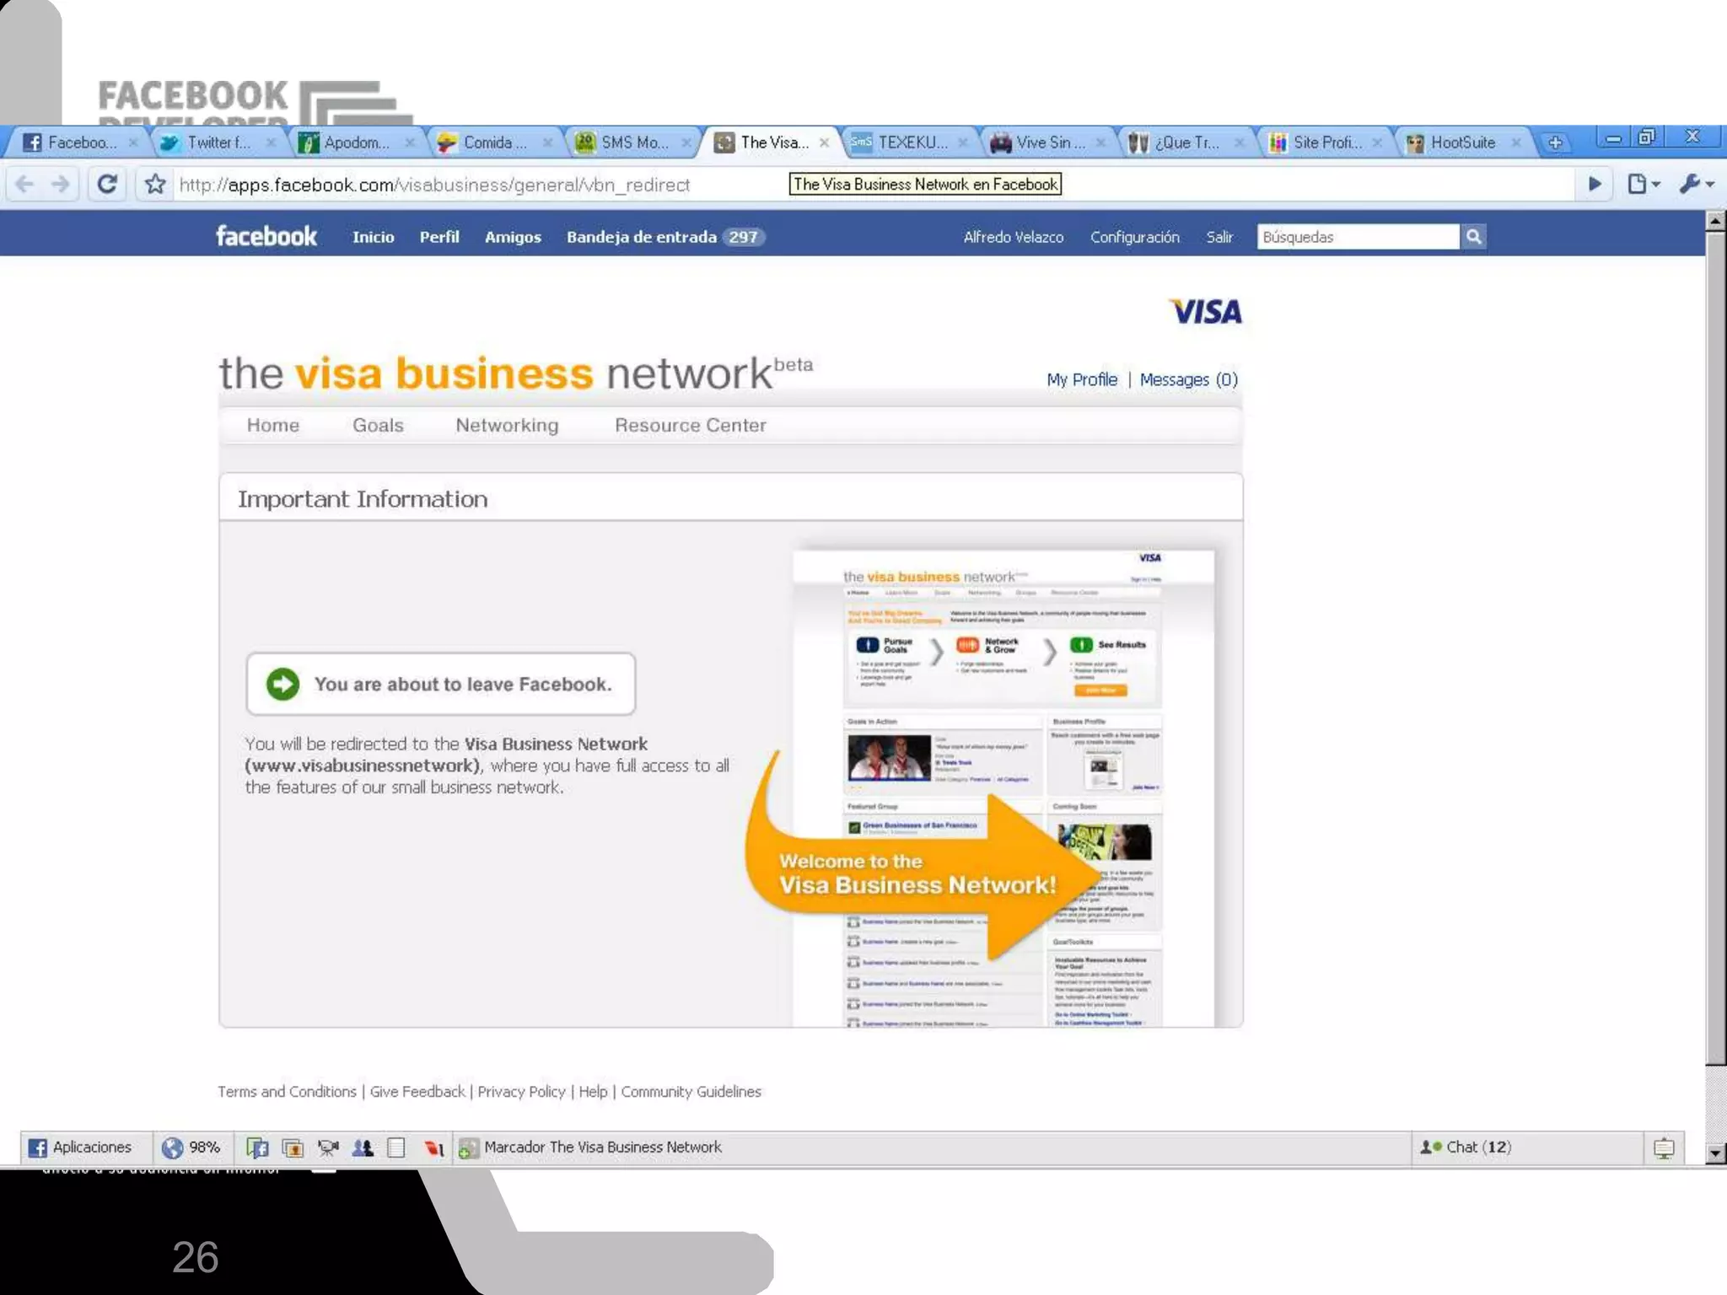Bookmark page with the star icon
This screenshot has width=1727, height=1295.
click(155, 184)
